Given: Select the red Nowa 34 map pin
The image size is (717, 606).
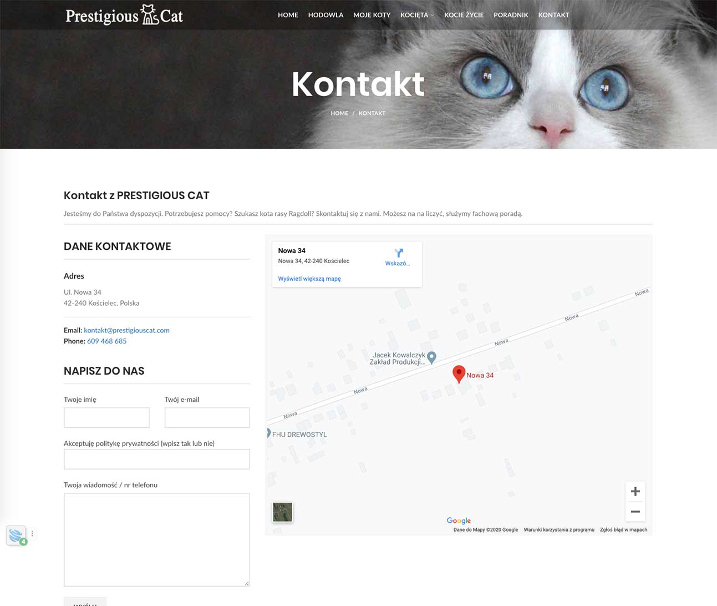Looking at the screenshot, I should click(x=459, y=373).
